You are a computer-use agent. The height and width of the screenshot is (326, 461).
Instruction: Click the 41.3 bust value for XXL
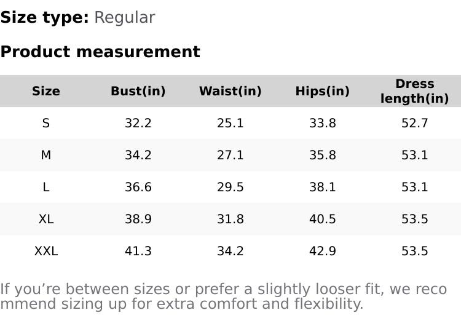point(138,251)
